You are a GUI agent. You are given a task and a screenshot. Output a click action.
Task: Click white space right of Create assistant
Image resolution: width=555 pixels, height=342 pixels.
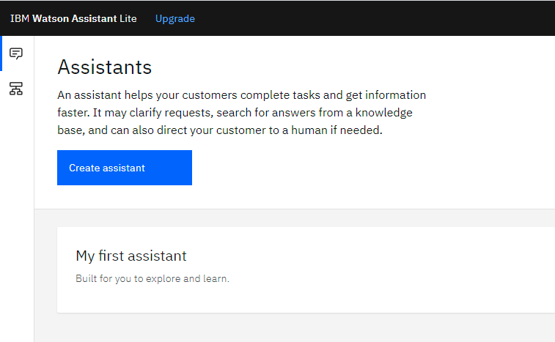click(x=354, y=168)
